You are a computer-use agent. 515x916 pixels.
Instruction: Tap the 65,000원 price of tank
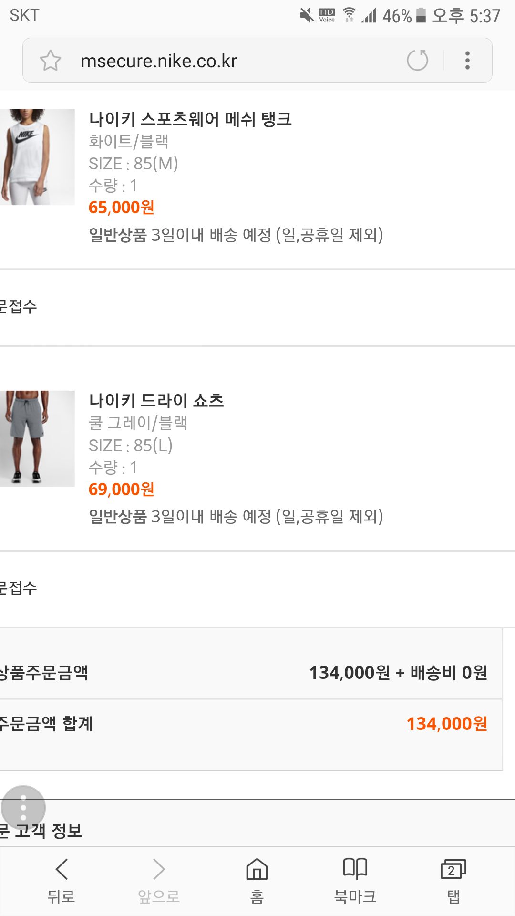click(x=122, y=208)
